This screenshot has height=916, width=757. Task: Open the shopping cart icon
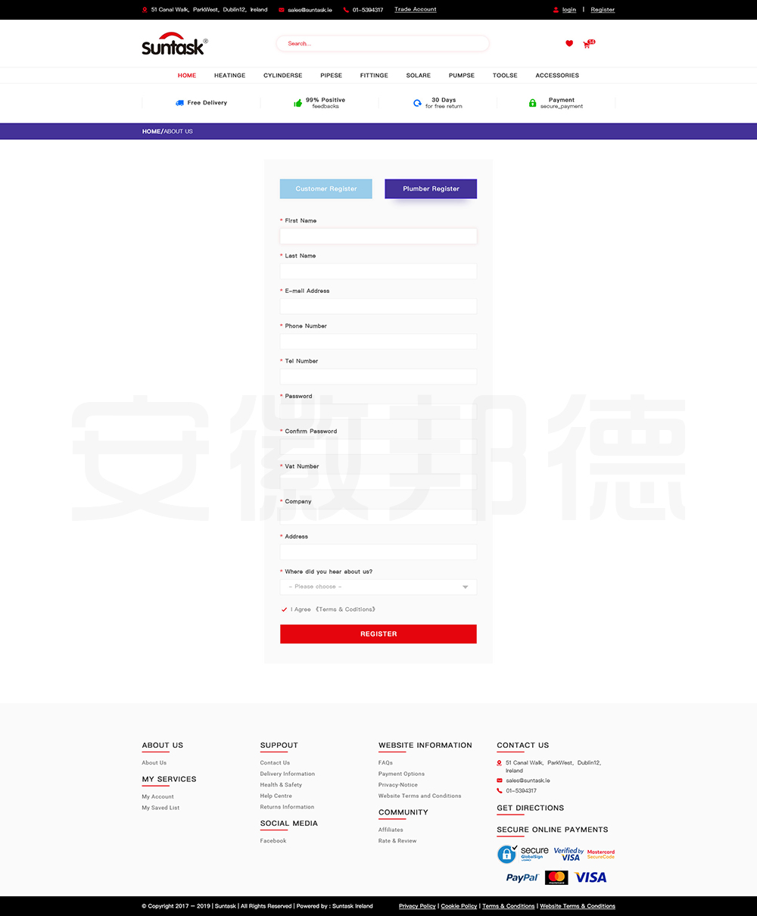(x=587, y=45)
